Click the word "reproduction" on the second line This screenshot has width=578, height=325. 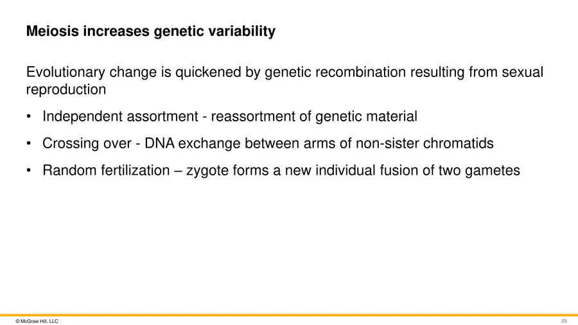click(x=66, y=89)
